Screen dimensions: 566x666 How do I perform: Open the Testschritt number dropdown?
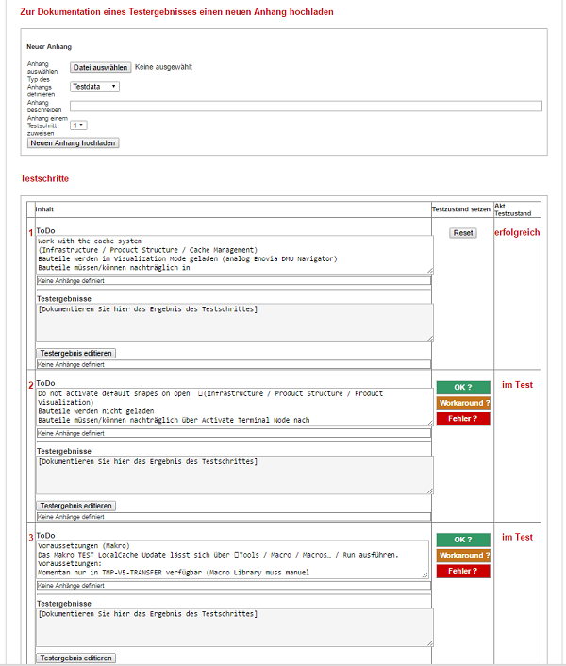click(x=78, y=125)
